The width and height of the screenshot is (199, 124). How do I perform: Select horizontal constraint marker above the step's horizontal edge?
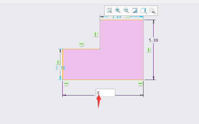tap(81, 44)
